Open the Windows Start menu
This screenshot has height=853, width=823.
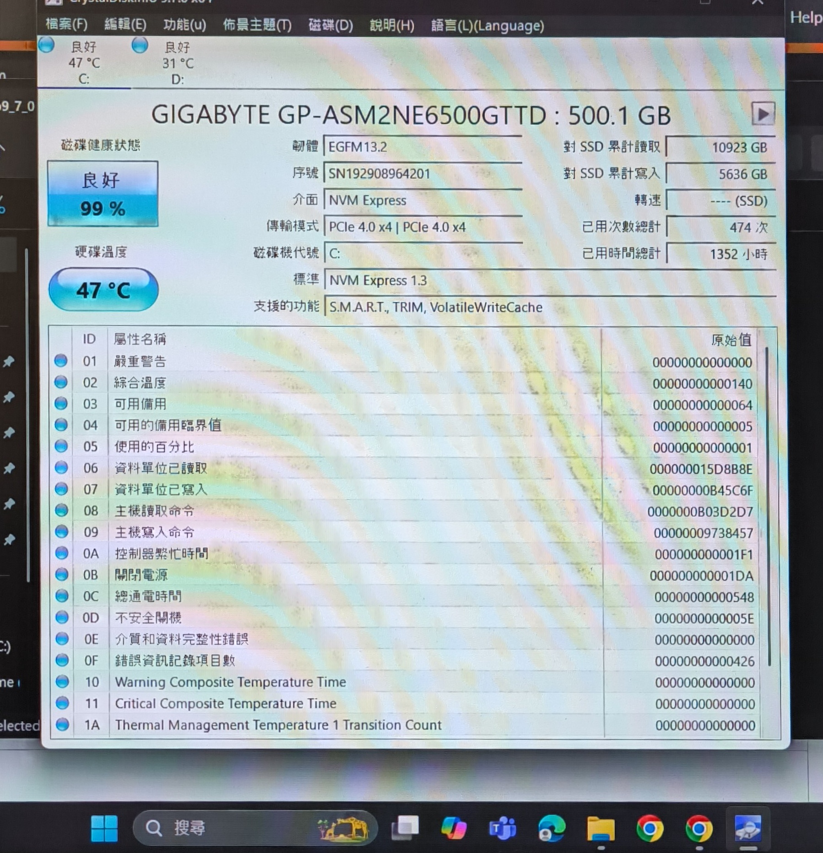tap(104, 828)
